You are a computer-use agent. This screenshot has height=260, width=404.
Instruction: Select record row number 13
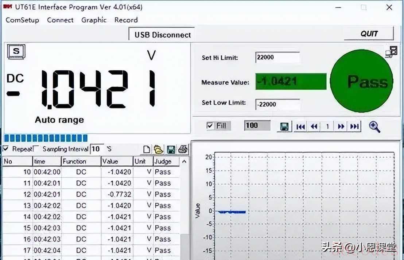[x=91, y=206]
